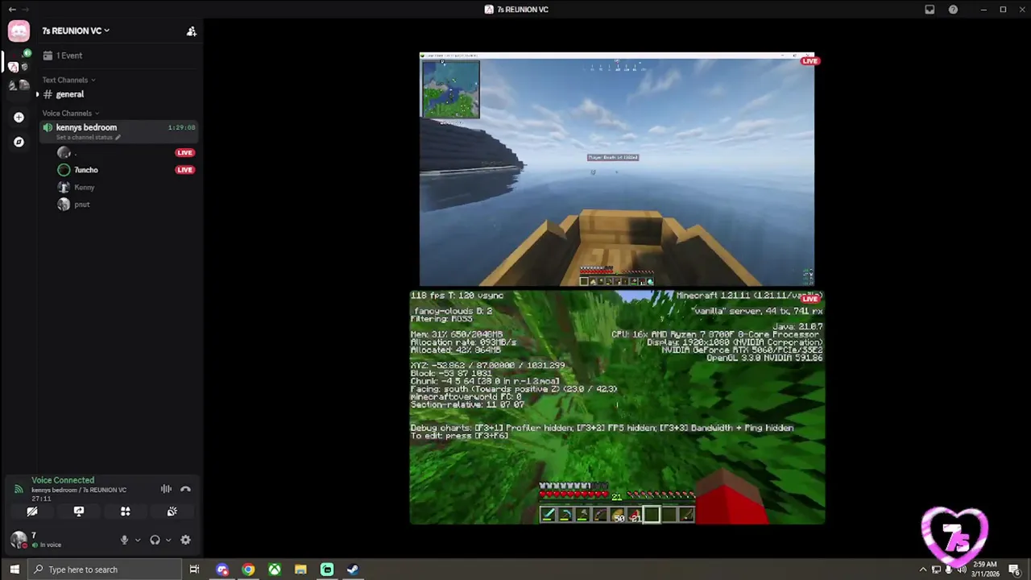This screenshot has width=1031, height=580.
Task: Click the bottom jungle Minecraft stream tile
Action: pos(617,408)
